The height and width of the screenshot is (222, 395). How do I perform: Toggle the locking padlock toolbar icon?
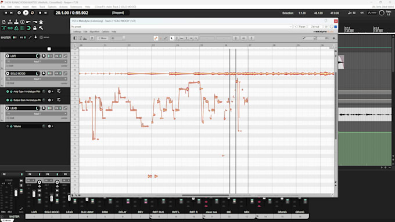click(35, 28)
